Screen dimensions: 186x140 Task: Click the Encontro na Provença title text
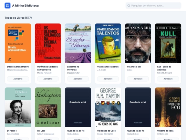73,68
